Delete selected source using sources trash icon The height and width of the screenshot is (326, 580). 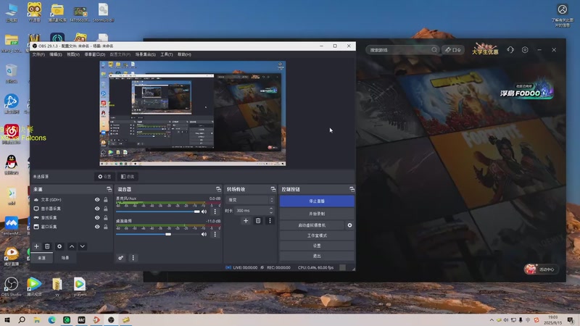(x=47, y=246)
